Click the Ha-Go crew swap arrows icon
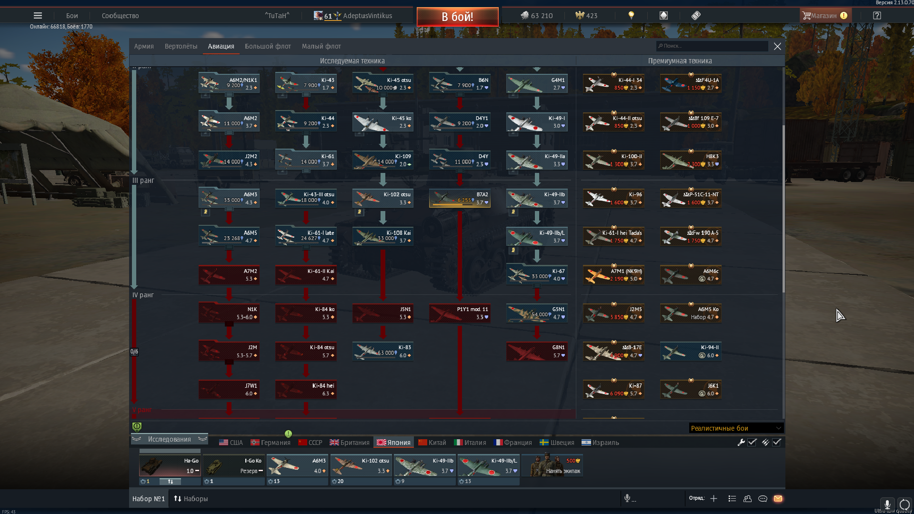 click(170, 482)
